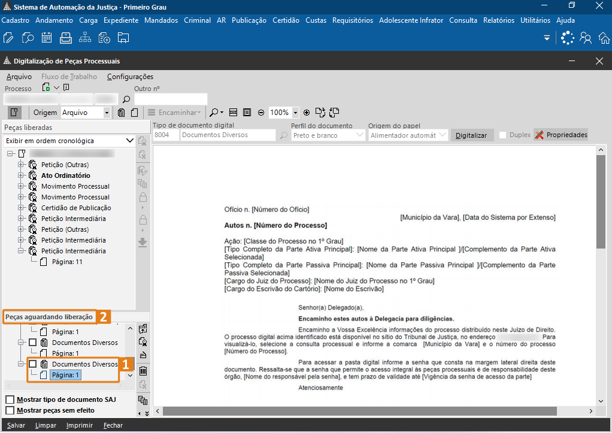
Task: Click the single blank page icon next to Origem
Action: (134, 113)
